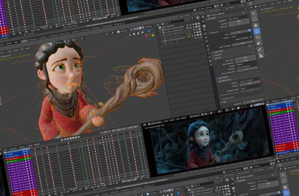Viewport: 299px width, 196px height.
Task: Switch central viewport to Wireframe shading mode
Action: coord(135,29)
